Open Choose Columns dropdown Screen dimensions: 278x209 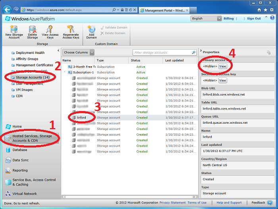tap(78, 52)
